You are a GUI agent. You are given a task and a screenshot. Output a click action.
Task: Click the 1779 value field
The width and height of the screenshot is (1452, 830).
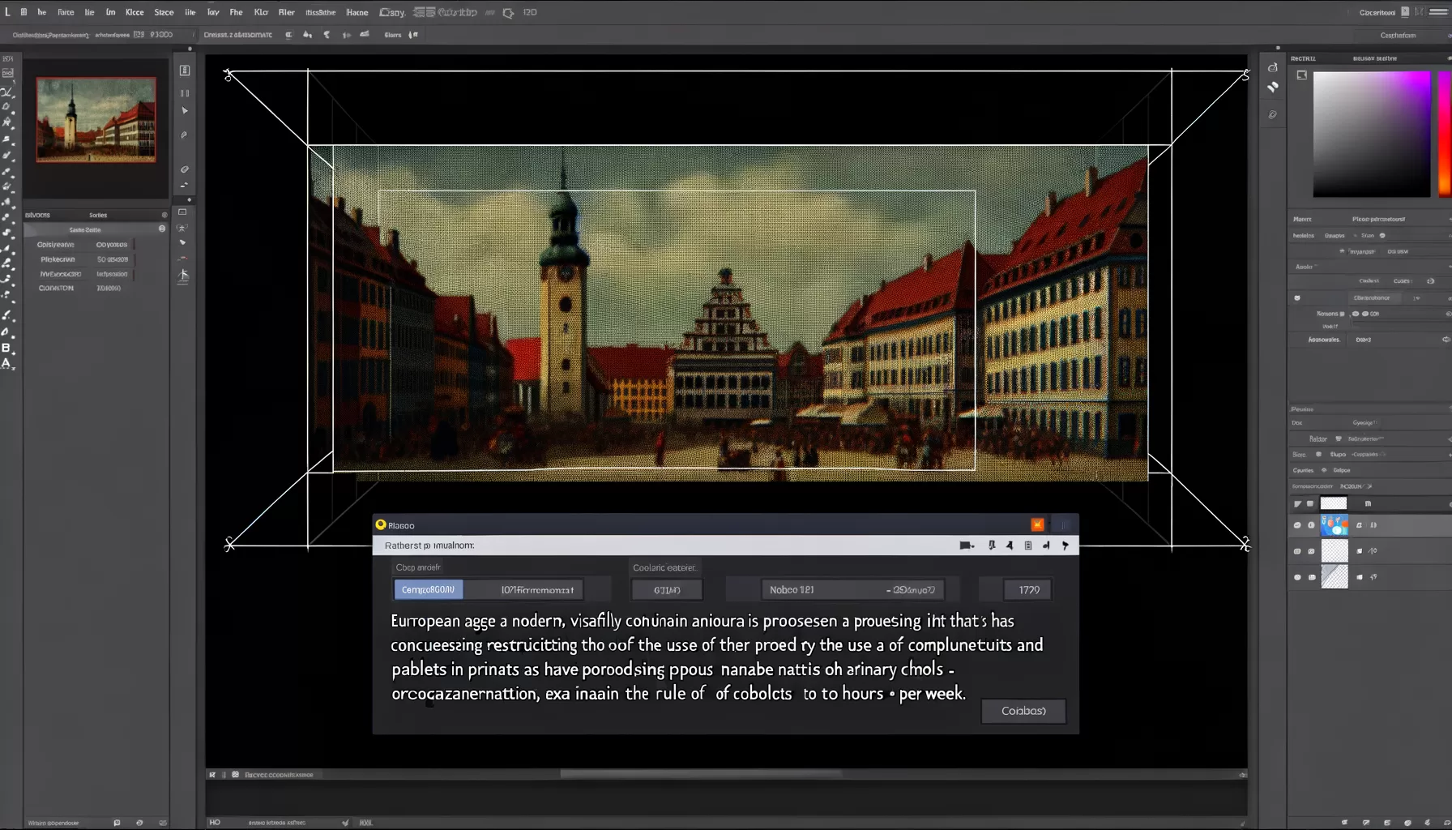tap(1029, 589)
